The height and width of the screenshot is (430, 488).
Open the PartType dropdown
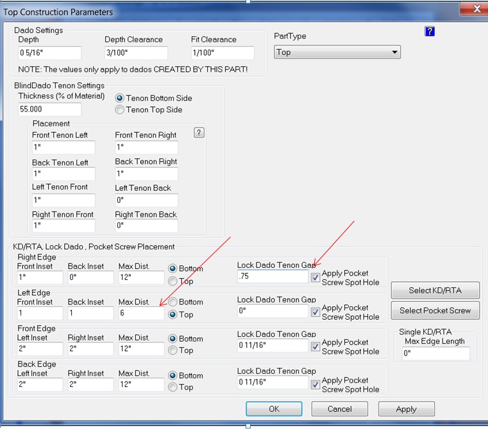[337, 53]
